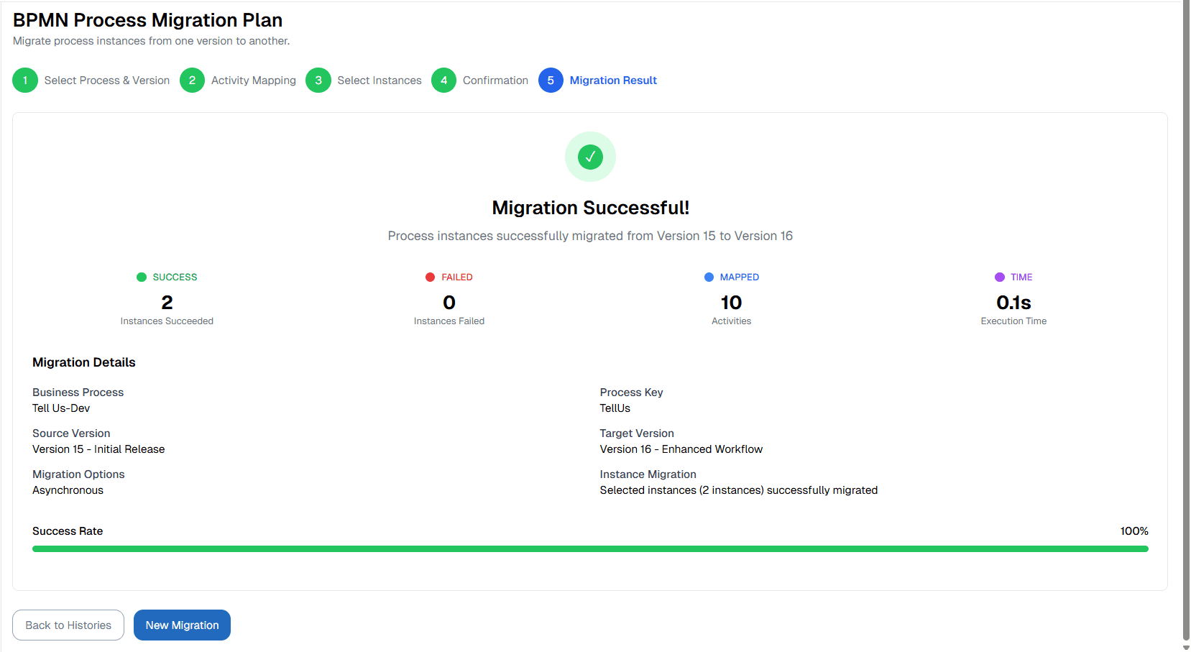1191x652 pixels.
Task: Open the Select Process & Version step
Action: (107, 80)
